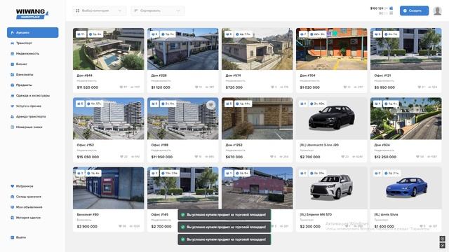The height and width of the screenshot is (252, 449).
Task: Click the views eye icon on Дом #944 card
Action: click(x=132, y=87)
